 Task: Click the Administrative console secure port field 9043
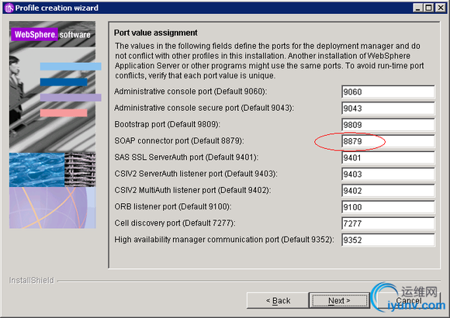pyautogui.click(x=388, y=109)
